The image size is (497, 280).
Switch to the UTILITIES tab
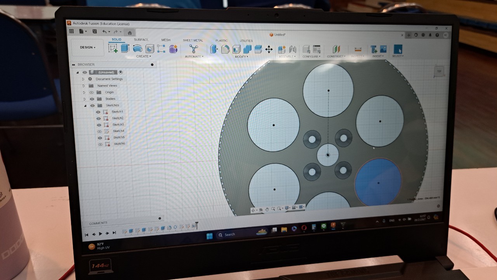246,41
